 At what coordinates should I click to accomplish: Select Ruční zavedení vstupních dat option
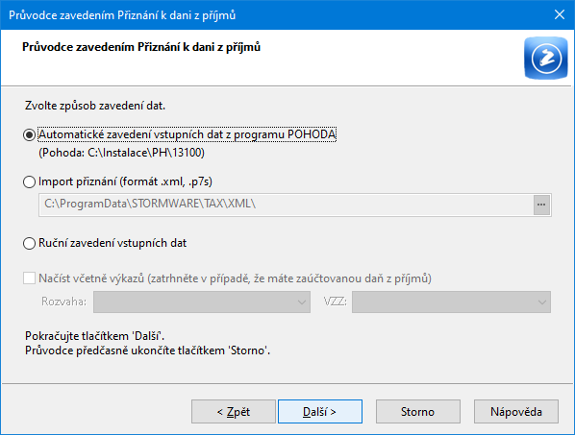[x=29, y=244]
